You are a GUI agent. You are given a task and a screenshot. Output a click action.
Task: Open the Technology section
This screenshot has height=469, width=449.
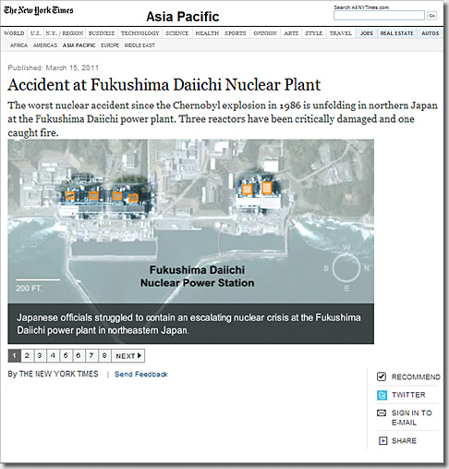pyautogui.click(x=140, y=33)
